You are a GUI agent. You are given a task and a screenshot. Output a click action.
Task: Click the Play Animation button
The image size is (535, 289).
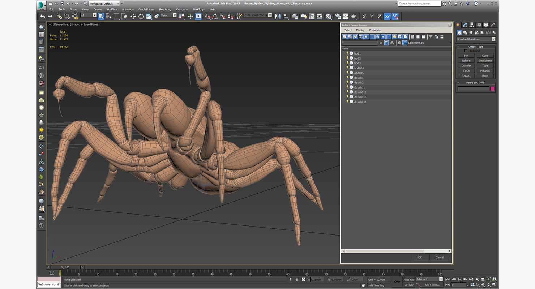pyautogui.click(x=459, y=279)
